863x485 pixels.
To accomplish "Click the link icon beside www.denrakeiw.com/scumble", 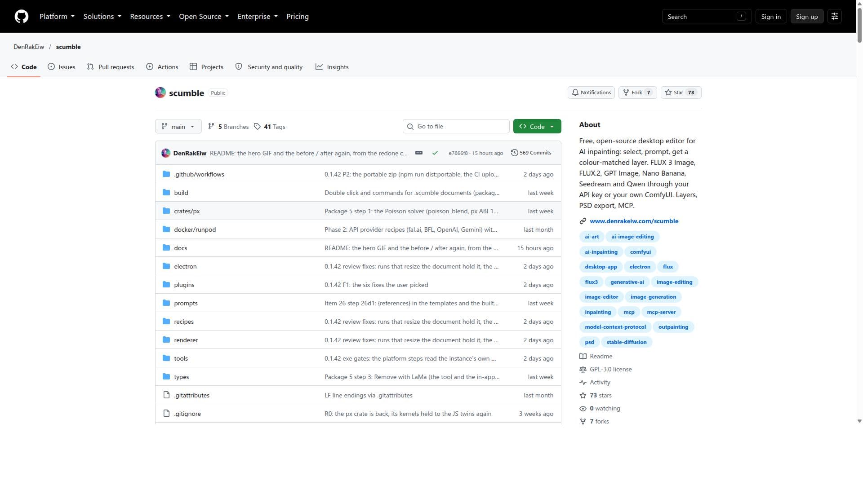I will pos(583,221).
